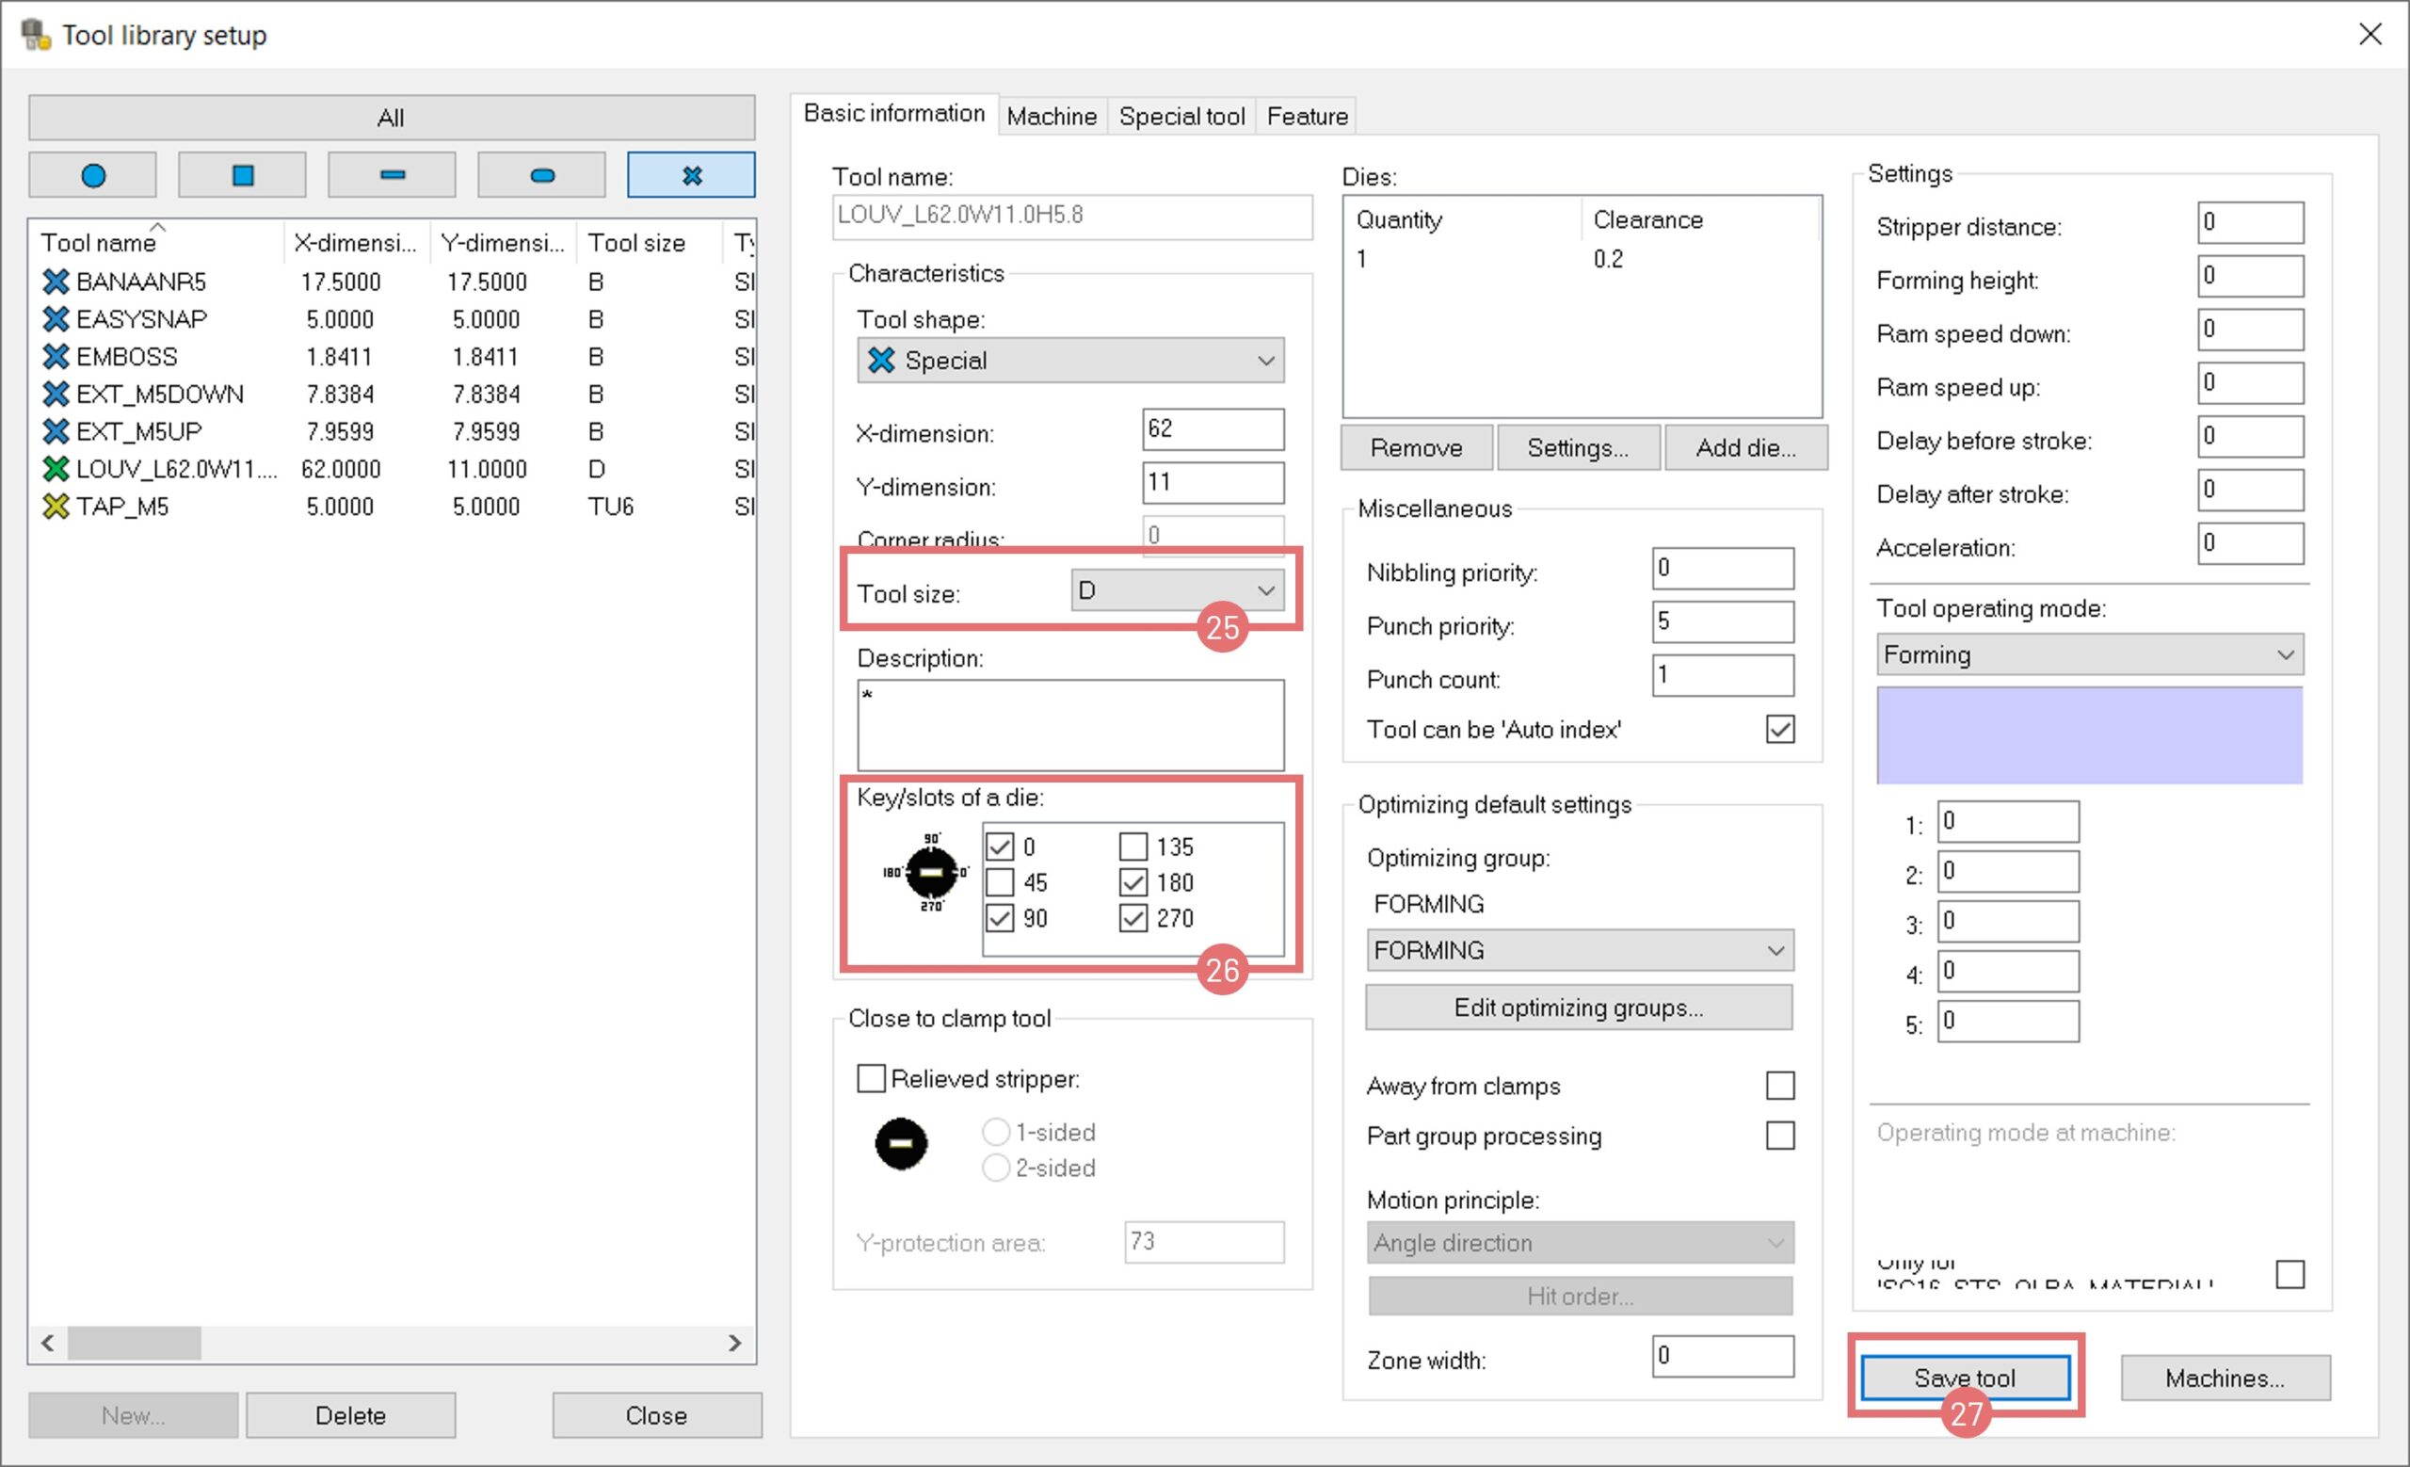Viewport: 2410px width, 1467px height.
Task: Open the Special tool tab
Action: tap(1181, 117)
